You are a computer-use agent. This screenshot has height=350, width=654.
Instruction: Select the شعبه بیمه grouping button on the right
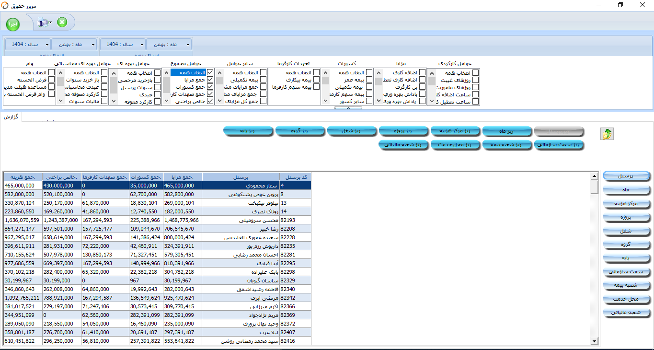[626, 286]
